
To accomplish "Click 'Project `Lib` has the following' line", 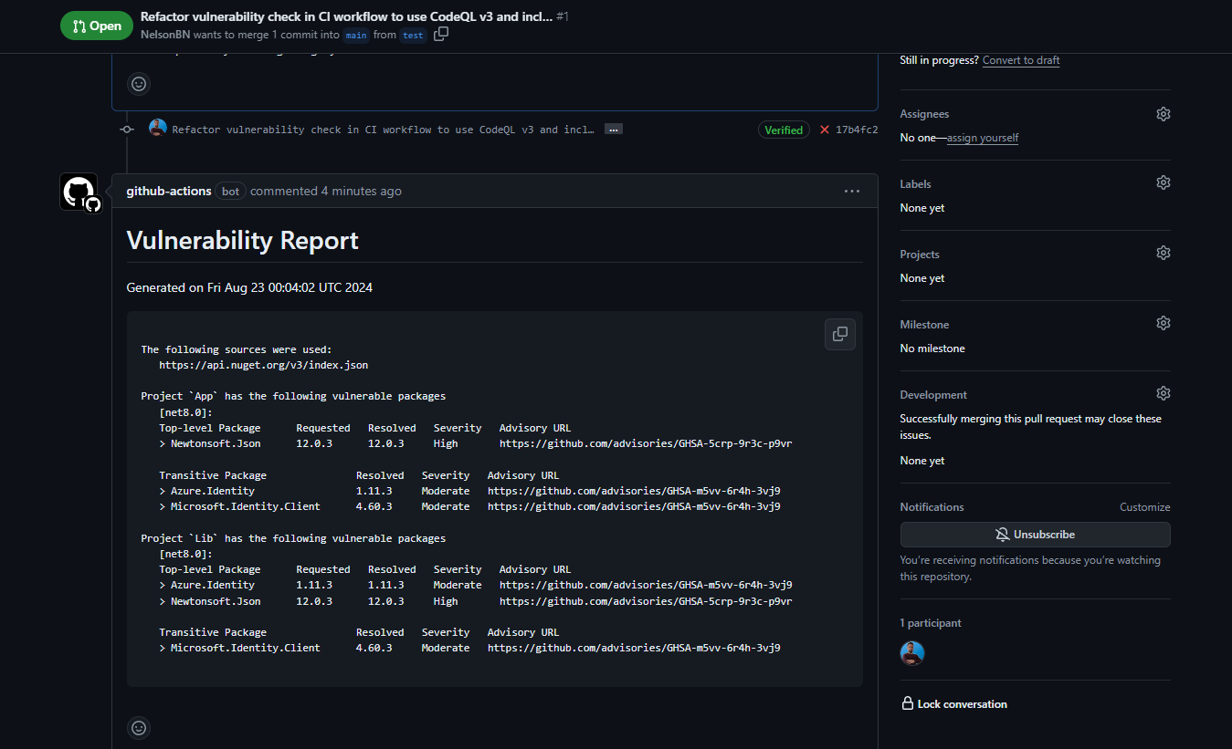I will coord(293,538).
